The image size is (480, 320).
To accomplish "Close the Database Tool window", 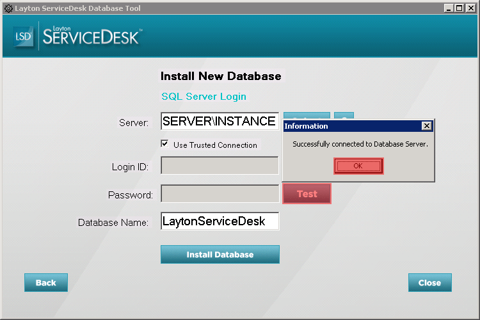I will (x=470, y=8).
